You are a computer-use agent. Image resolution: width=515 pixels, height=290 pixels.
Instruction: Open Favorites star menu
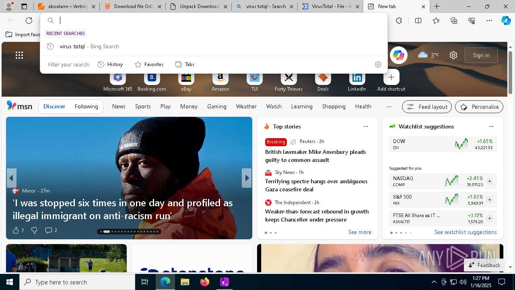pos(436,21)
